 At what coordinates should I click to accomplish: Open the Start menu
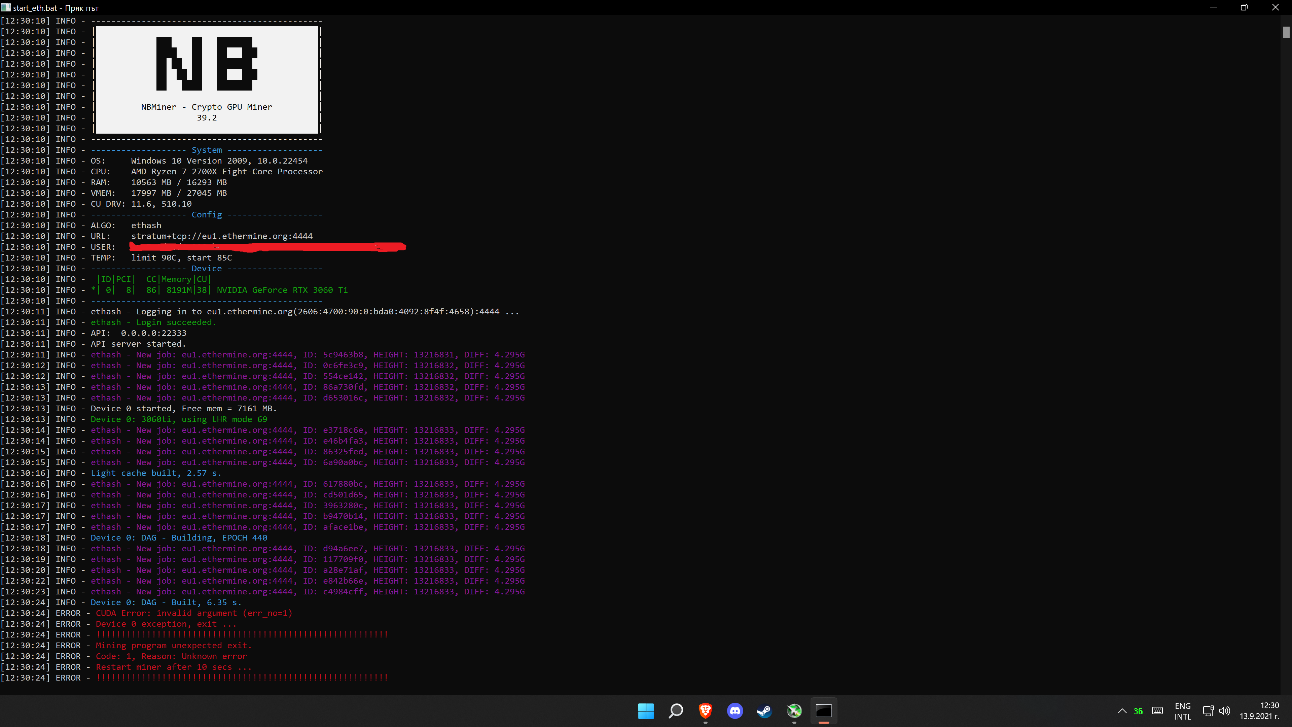point(646,711)
